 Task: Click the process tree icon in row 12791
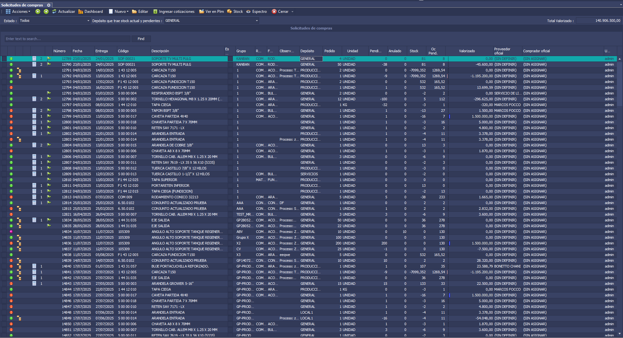pos(19,70)
